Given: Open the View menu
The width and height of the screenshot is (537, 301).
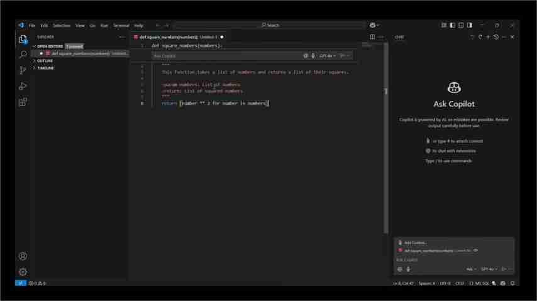Looking at the screenshot, I should (x=80, y=25).
